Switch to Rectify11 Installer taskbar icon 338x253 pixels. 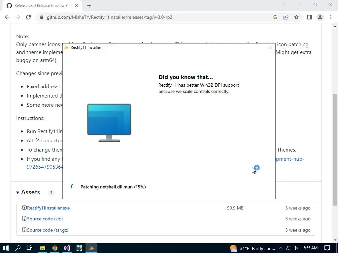point(91,248)
